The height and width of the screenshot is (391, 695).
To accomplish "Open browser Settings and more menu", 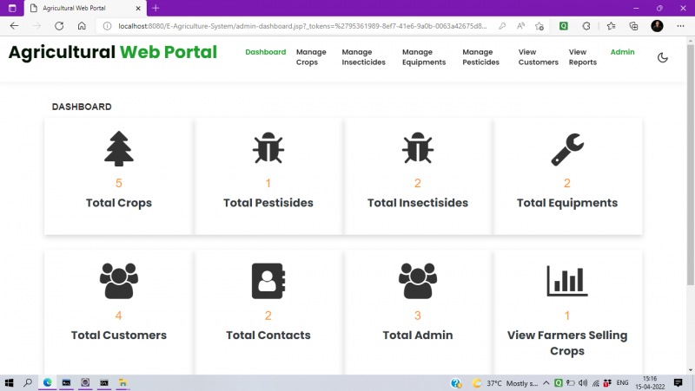I will point(680,26).
